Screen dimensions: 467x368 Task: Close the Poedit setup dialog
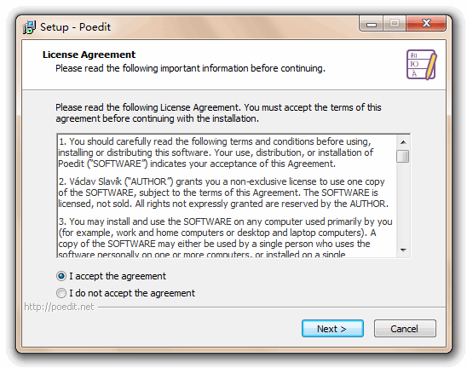[426, 23]
